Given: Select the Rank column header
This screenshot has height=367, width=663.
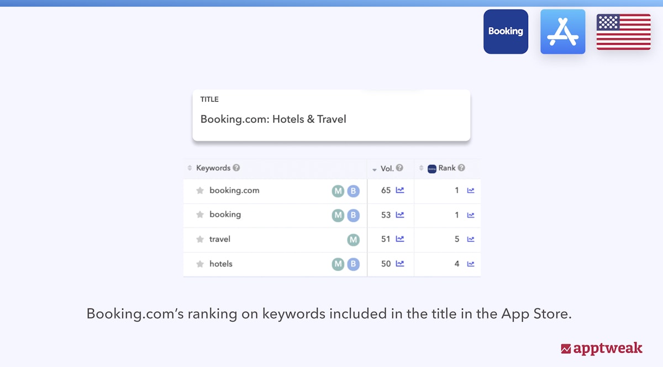Looking at the screenshot, I should click(447, 168).
